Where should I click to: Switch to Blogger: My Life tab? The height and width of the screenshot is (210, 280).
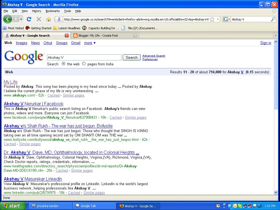[98, 36]
